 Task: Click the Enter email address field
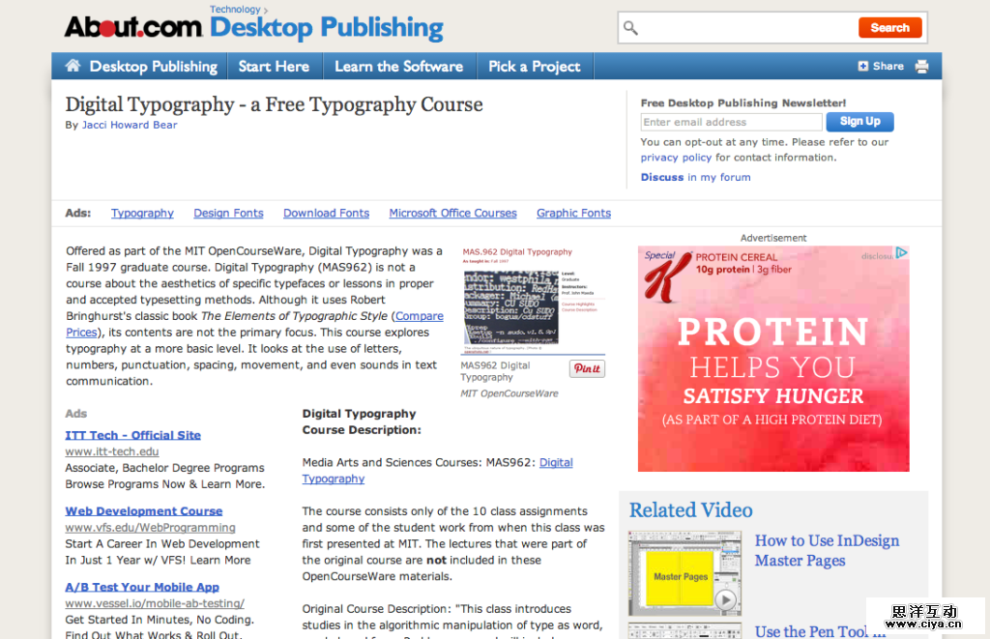point(731,122)
